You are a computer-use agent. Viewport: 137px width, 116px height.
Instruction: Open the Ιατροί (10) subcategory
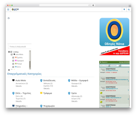[x=76, y=99]
